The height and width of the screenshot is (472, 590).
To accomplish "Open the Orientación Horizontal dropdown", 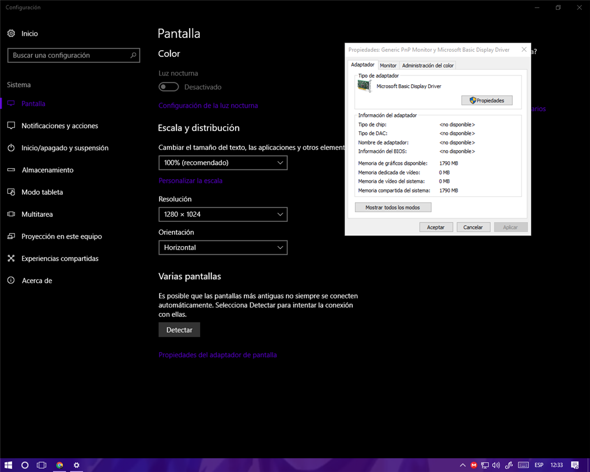I will pyautogui.click(x=223, y=247).
